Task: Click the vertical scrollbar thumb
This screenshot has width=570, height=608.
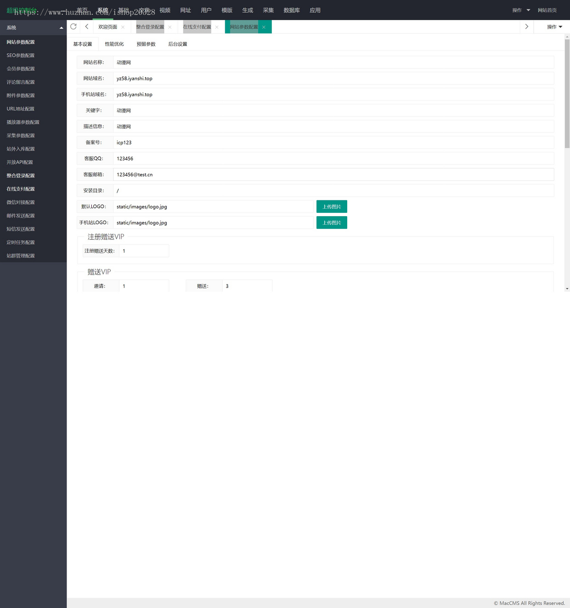Action: click(567, 94)
